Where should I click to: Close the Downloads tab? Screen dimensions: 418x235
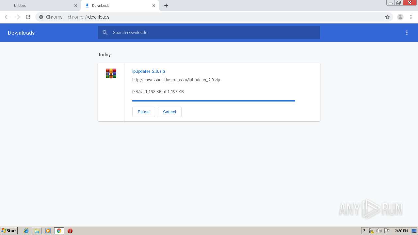click(x=154, y=6)
